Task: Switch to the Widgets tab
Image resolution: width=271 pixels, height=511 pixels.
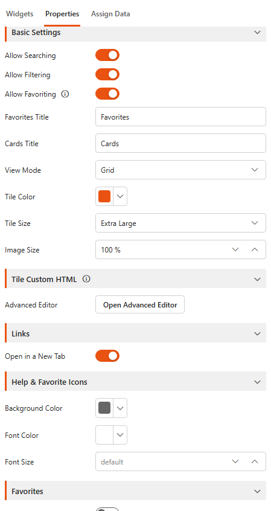Action: coord(19,14)
